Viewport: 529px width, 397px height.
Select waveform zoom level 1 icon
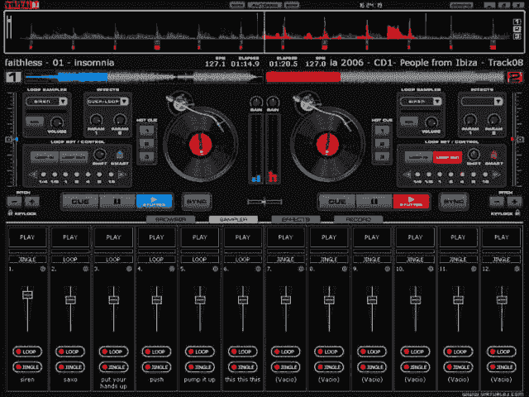517,22
